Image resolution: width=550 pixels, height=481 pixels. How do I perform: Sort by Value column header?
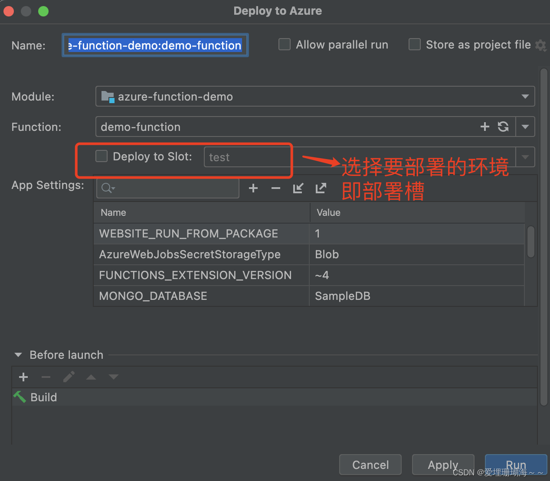(x=418, y=212)
